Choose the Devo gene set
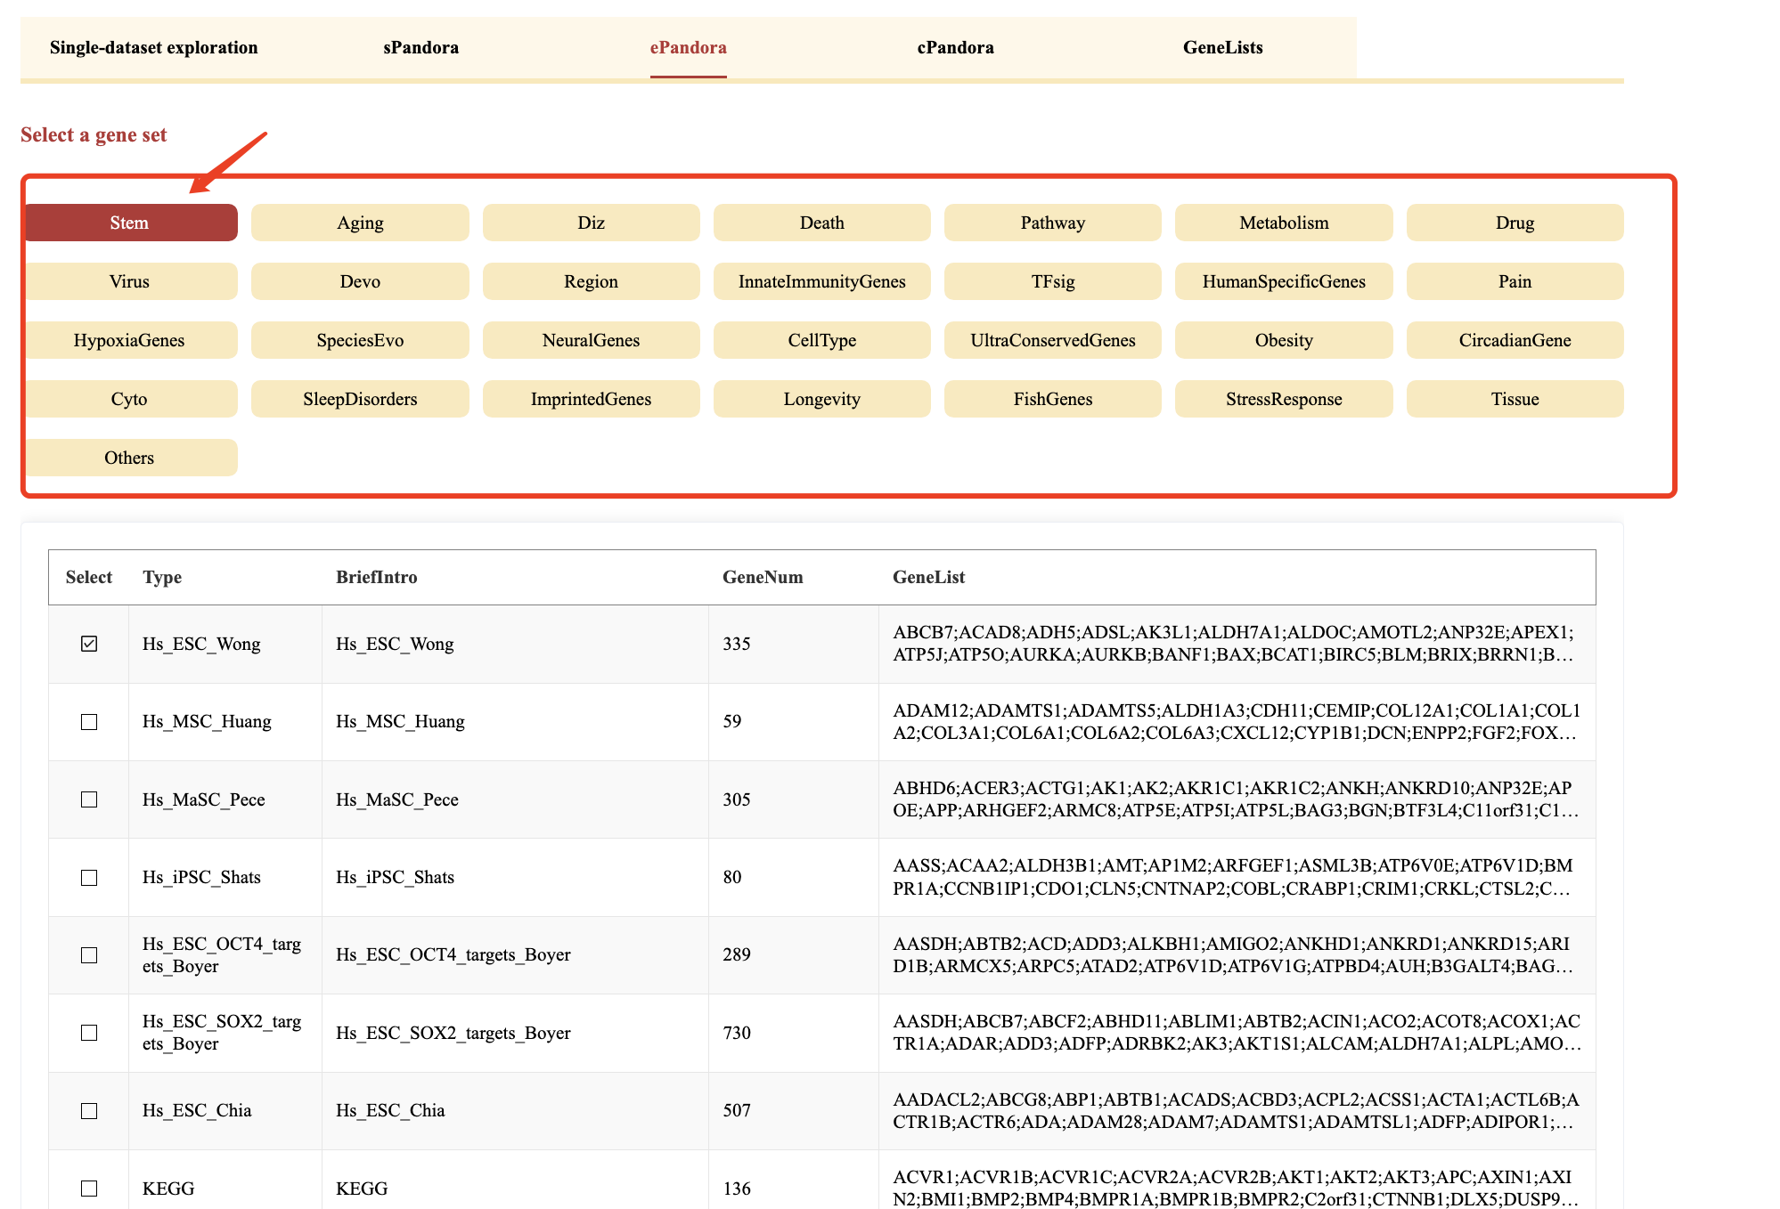Screen dimensions: 1780x1209 tap(360, 281)
